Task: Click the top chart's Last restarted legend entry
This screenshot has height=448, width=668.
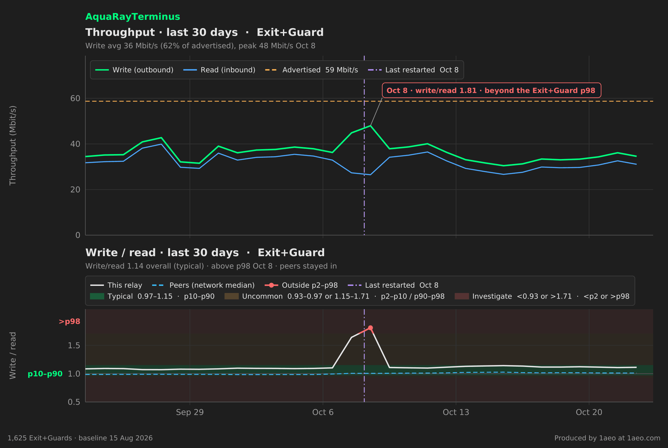Action: 413,70
